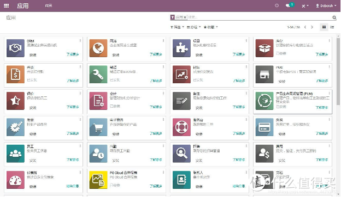Screen dimensions: 341x197
Task: Install the Project app
Action: point(199,55)
